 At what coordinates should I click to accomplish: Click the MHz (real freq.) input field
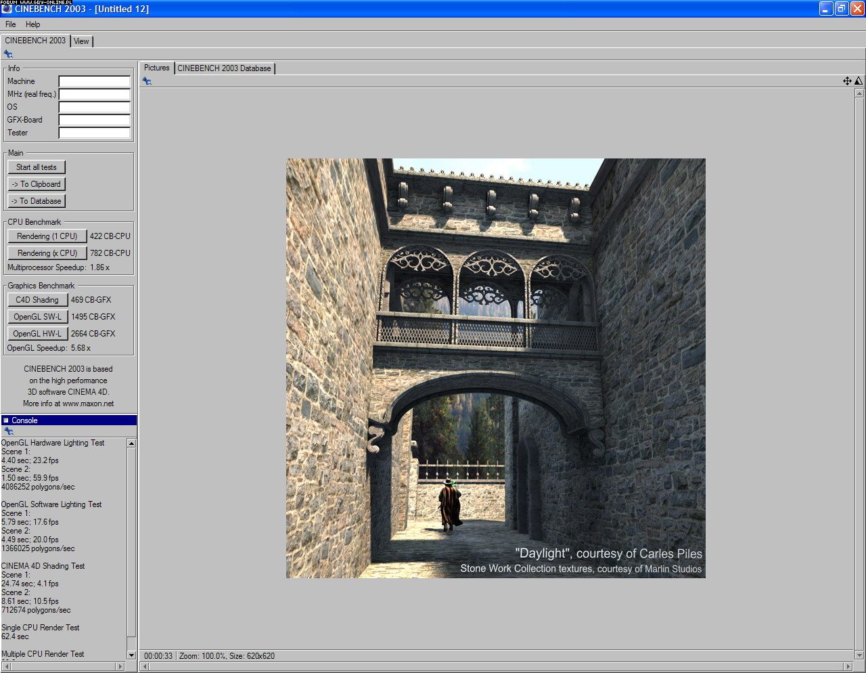(x=95, y=94)
